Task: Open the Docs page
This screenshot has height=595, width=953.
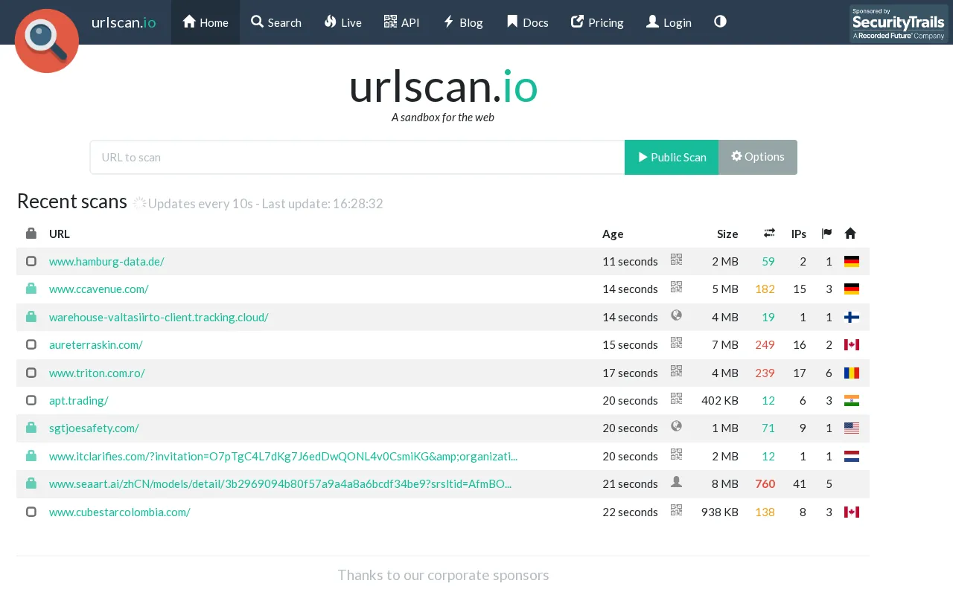Action: 527,22
